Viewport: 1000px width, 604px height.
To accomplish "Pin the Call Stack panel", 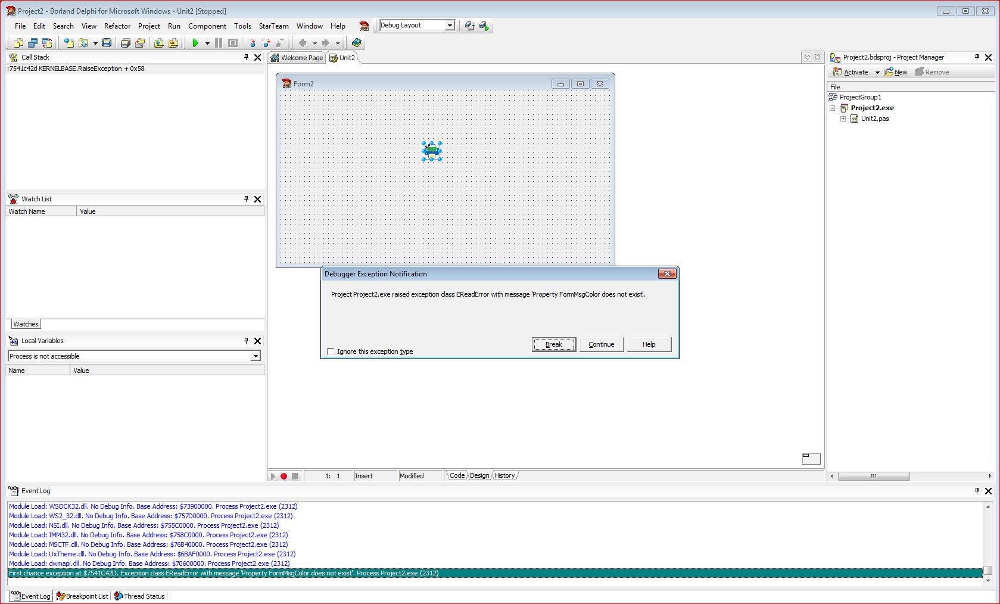I will [246, 57].
